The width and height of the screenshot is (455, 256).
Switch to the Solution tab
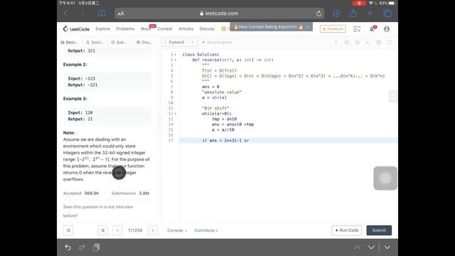pyautogui.click(x=95, y=43)
